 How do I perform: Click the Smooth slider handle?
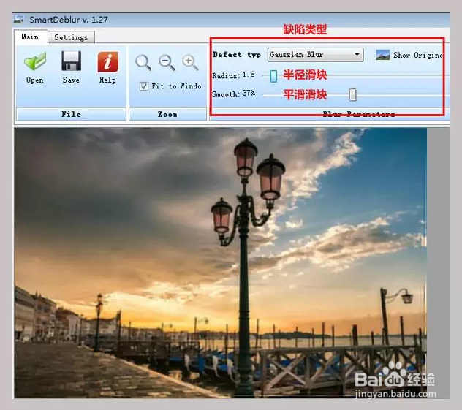pyautogui.click(x=352, y=95)
